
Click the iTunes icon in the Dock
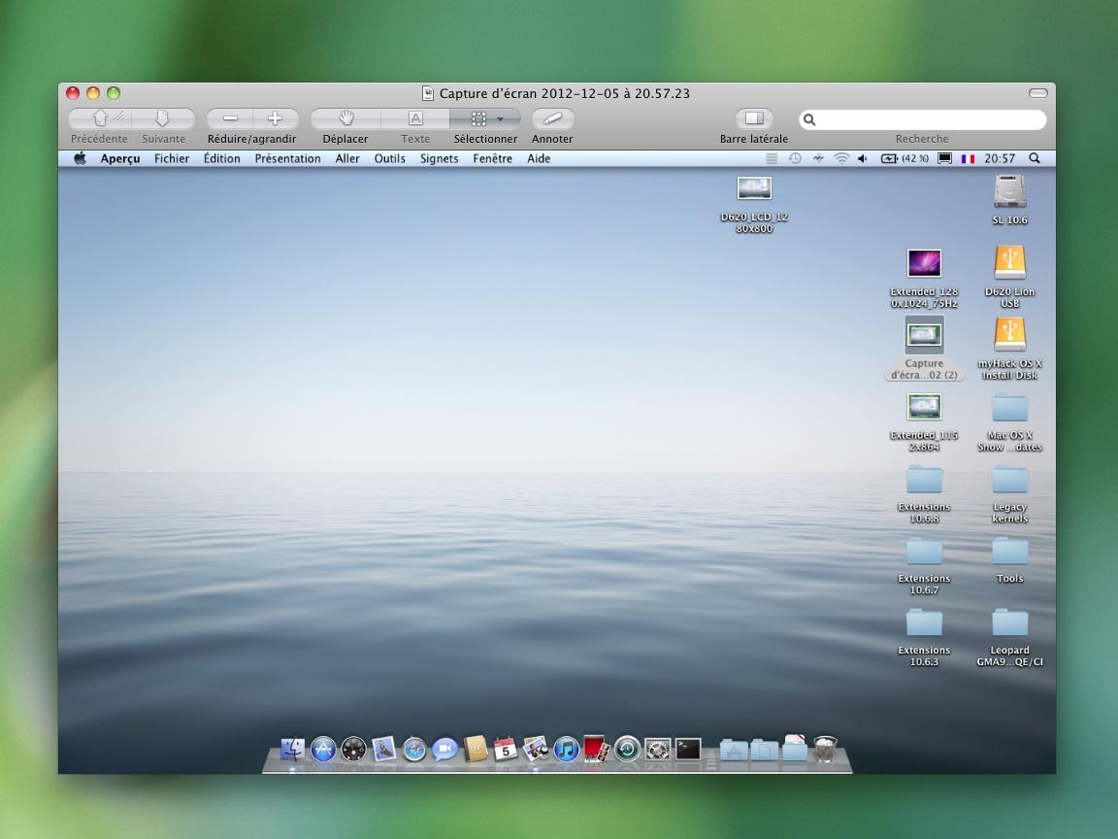566,749
